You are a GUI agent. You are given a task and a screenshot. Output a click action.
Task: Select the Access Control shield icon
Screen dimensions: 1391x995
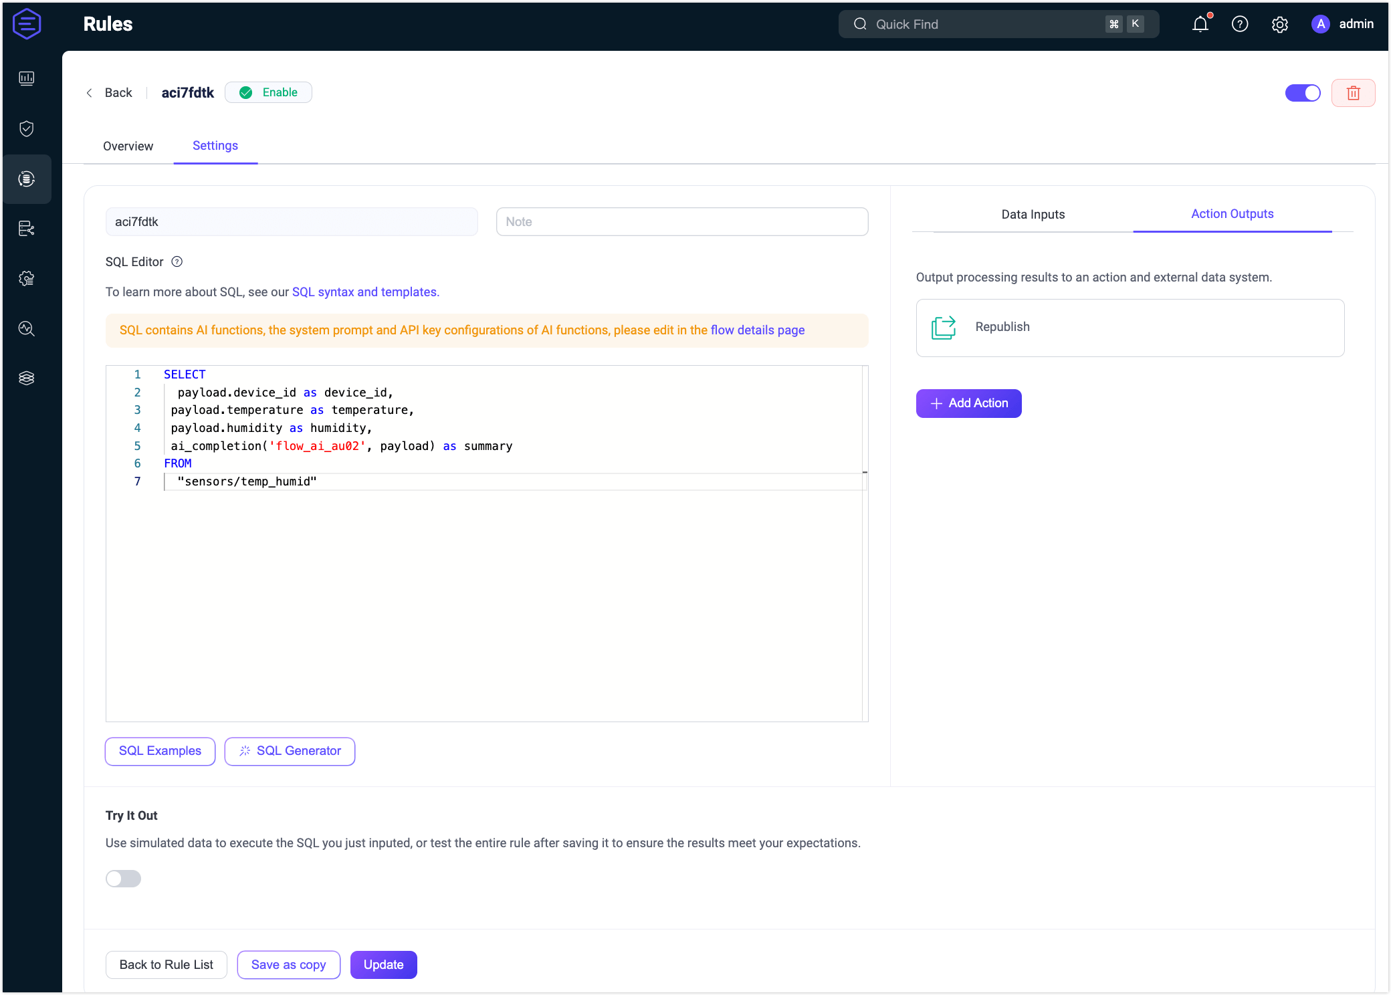(x=27, y=129)
